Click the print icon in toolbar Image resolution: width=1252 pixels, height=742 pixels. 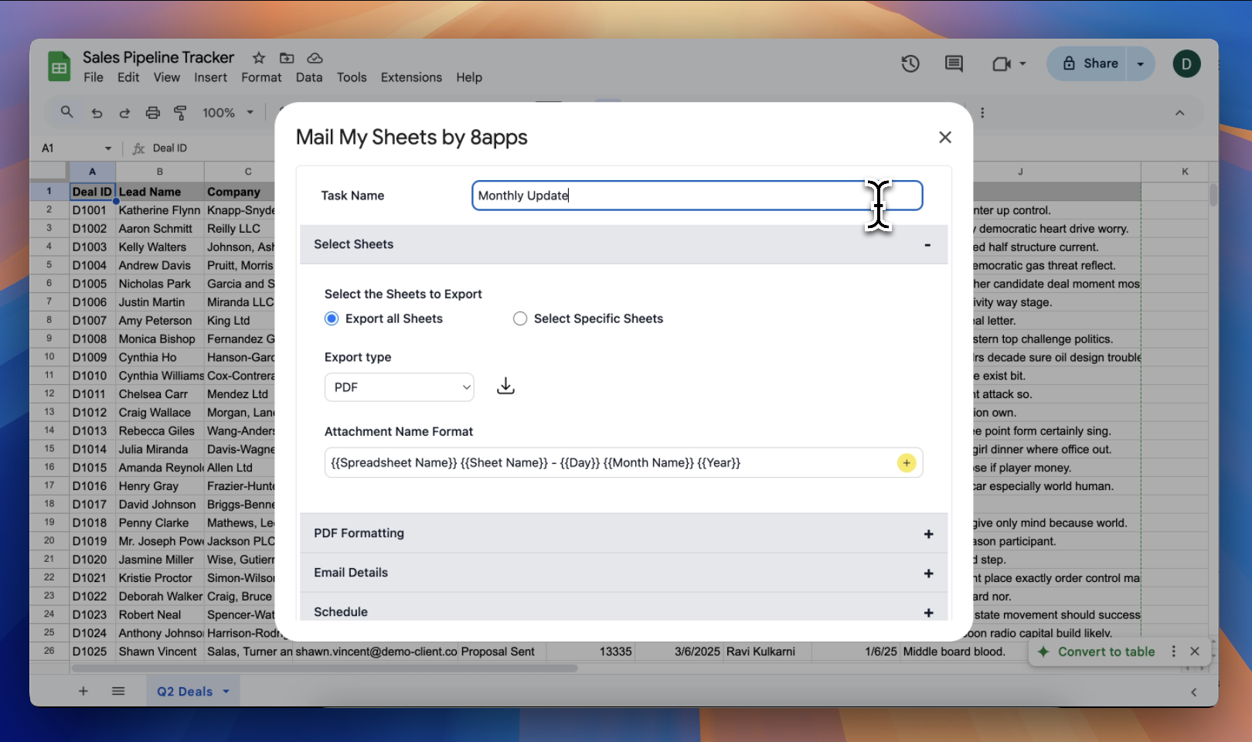(x=153, y=113)
